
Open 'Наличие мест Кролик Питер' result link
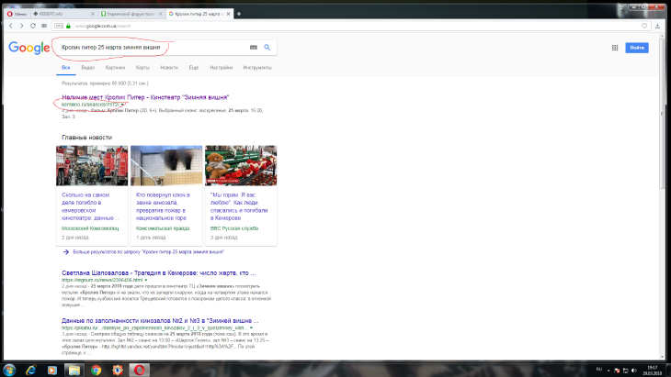145,97
